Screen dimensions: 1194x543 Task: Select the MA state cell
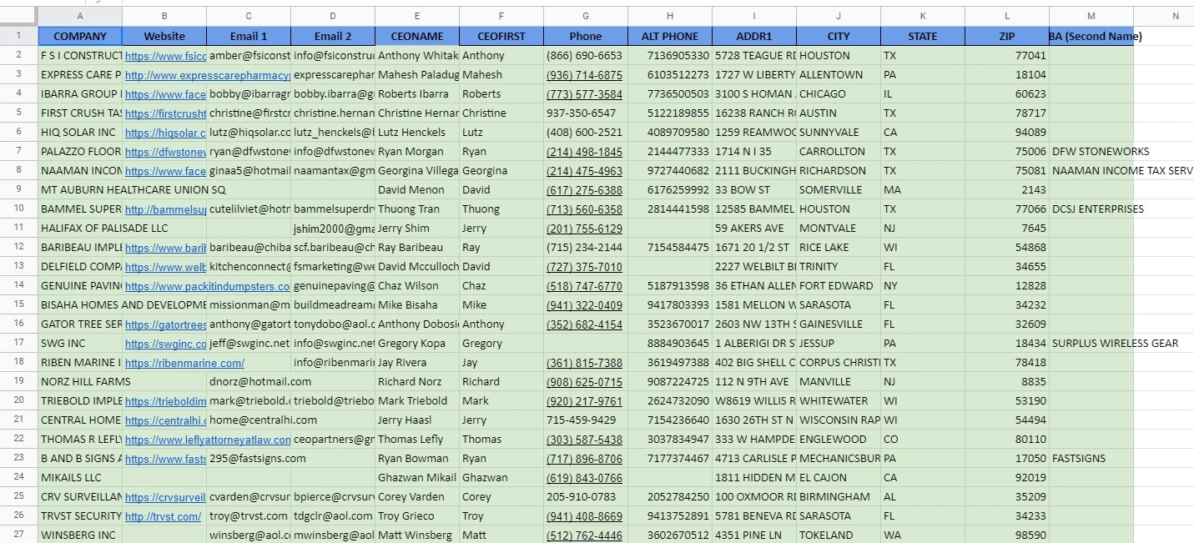923,190
